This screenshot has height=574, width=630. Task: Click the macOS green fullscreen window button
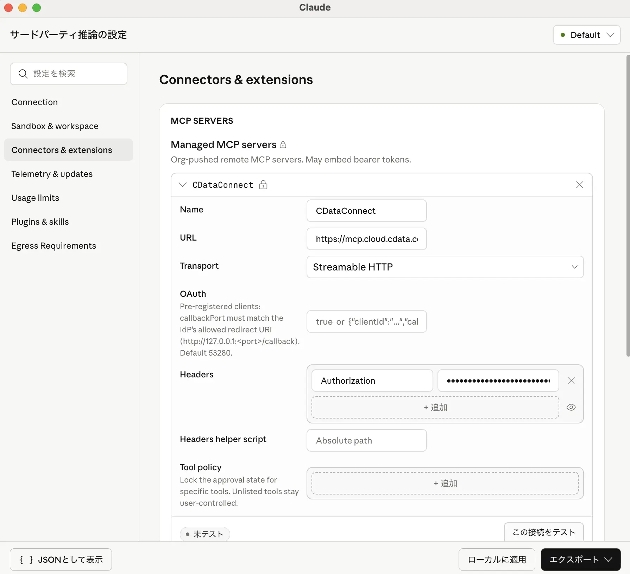coord(37,7)
